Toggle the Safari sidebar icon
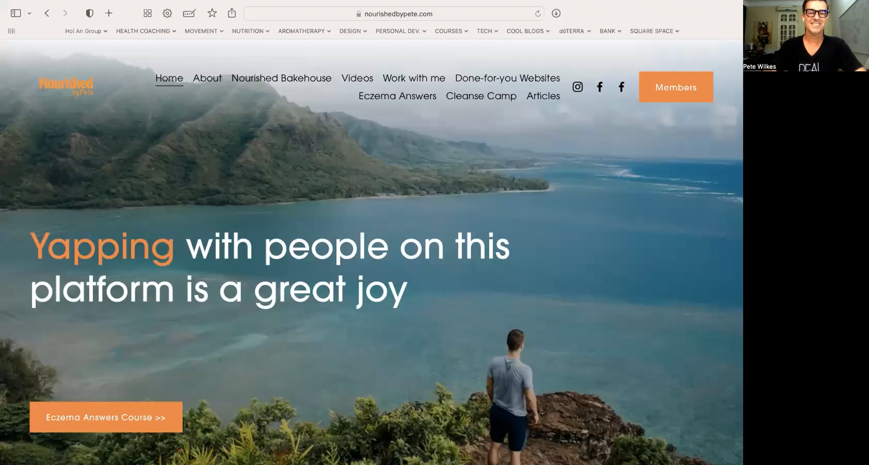 pyautogui.click(x=16, y=13)
